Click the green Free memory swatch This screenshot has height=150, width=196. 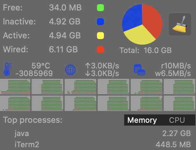[100, 8]
